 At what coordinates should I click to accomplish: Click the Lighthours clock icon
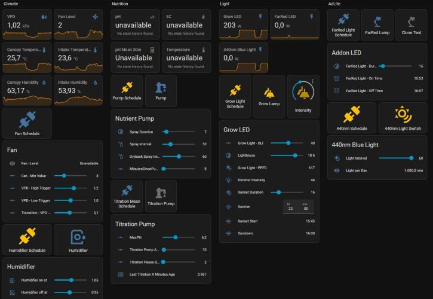point(229,155)
